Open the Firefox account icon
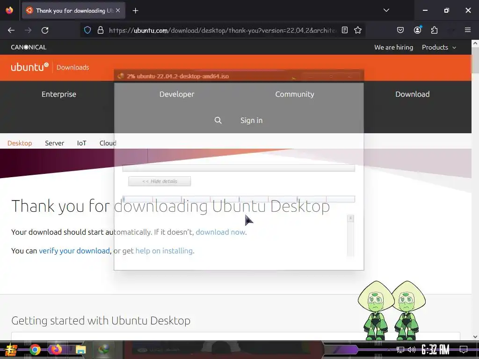Screen dimensions: 479x359 tap(418, 30)
